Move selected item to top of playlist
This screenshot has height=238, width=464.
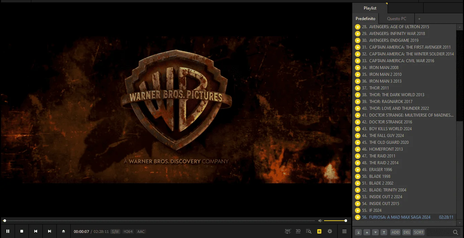358,232
